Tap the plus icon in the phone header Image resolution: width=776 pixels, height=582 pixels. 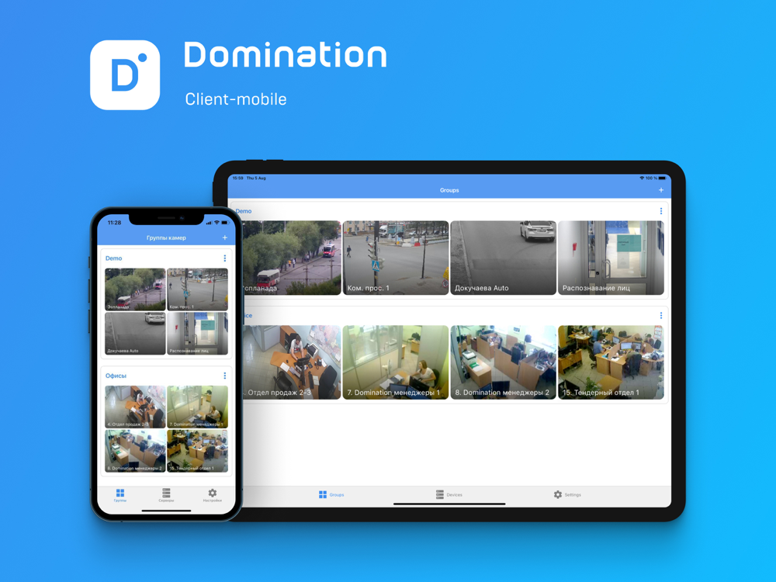[x=225, y=237]
